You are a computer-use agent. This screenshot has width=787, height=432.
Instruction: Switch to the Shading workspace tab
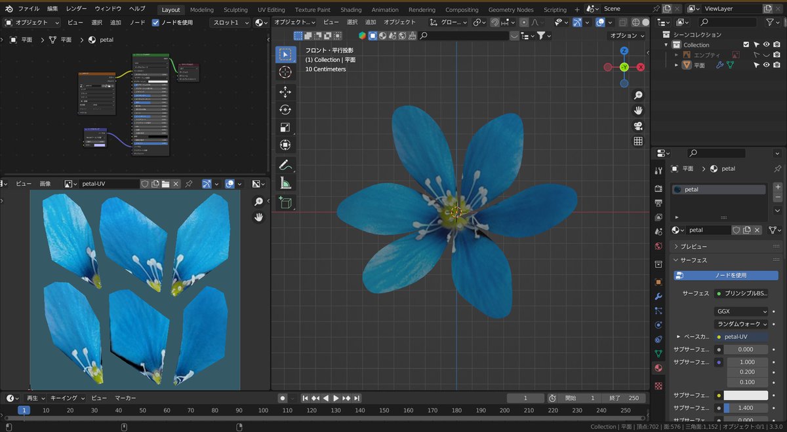tap(351, 10)
